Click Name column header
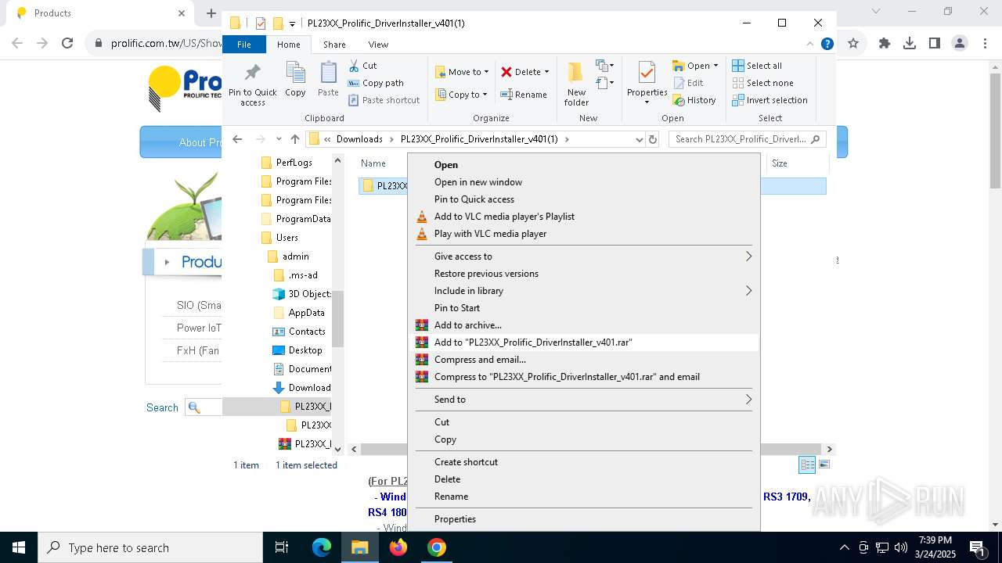1002x563 pixels. coord(373,163)
